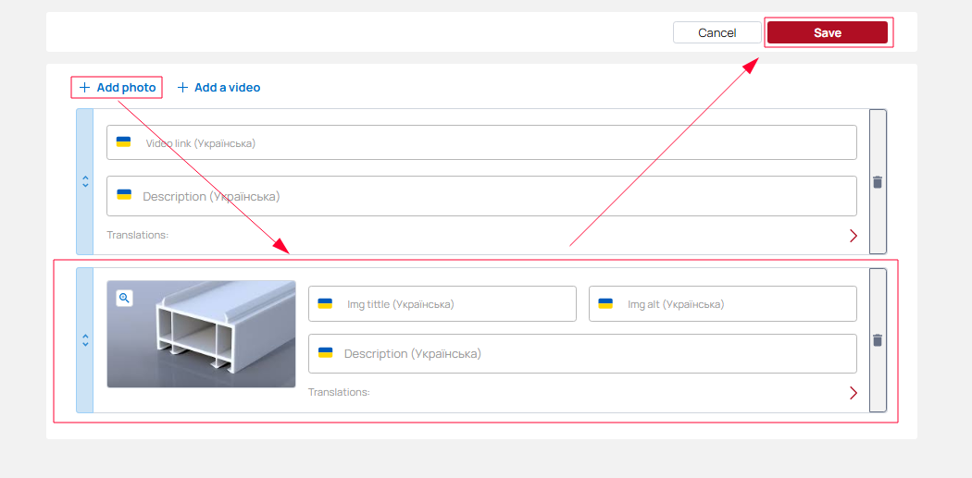This screenshot has height=478, width=972.
Task: Zoom the photo with magnifier icon
Action: tap(124, 298)
